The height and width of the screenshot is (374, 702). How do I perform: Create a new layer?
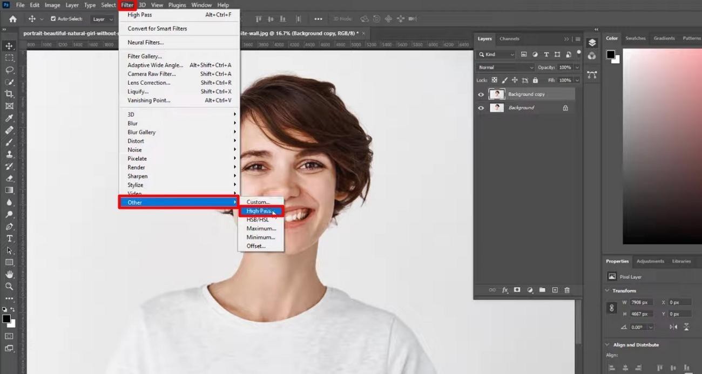point(555,290)
